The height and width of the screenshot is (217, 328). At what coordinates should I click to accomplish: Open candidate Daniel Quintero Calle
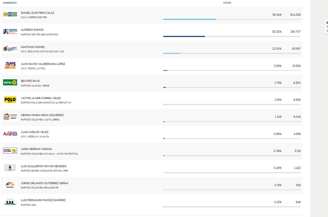tap(37, 13)
